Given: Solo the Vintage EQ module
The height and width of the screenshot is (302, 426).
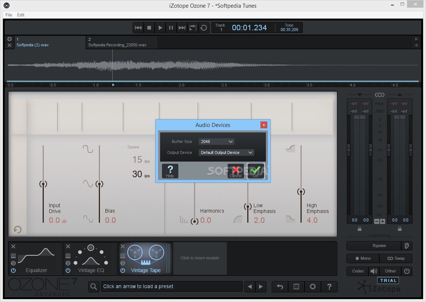Looking at the screenshot, I should point(68,263).
